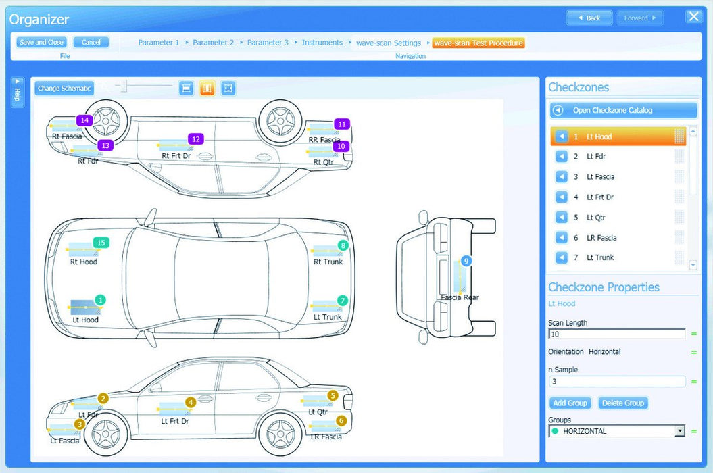Screen dimensions: 713x473
Task: Expand the Help side panel
Action: pos(18,91)
